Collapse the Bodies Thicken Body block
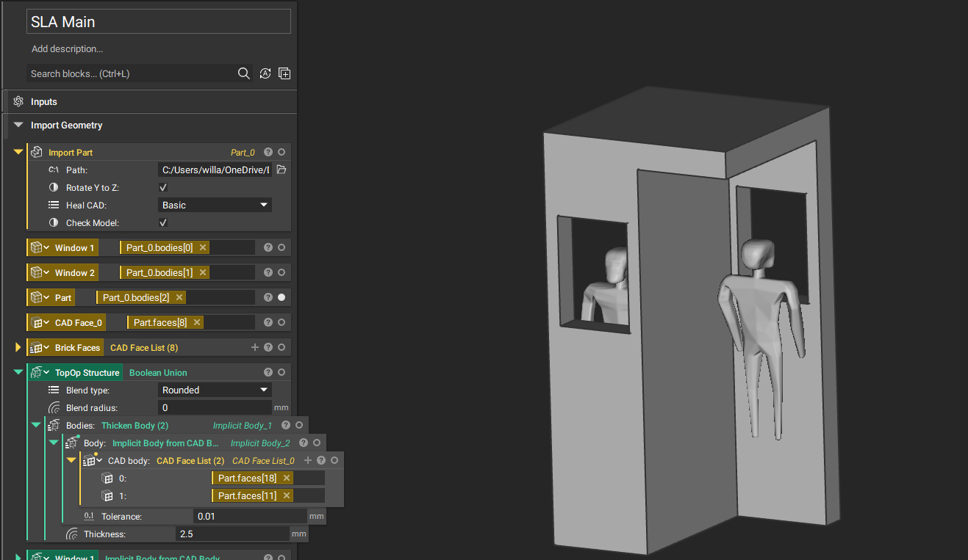The width and height of the screenshot is (968, 560). pos(36,425)
